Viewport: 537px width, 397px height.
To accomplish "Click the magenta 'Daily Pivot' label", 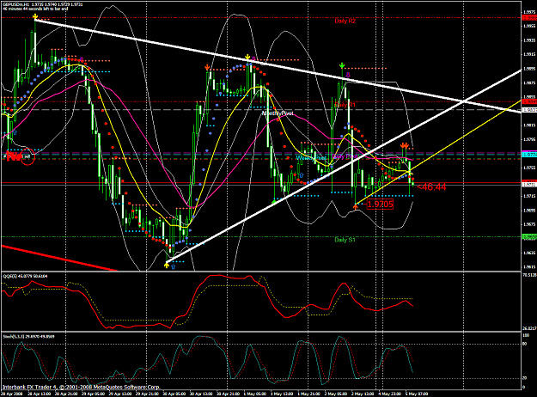I will click(x=345, y=156).
